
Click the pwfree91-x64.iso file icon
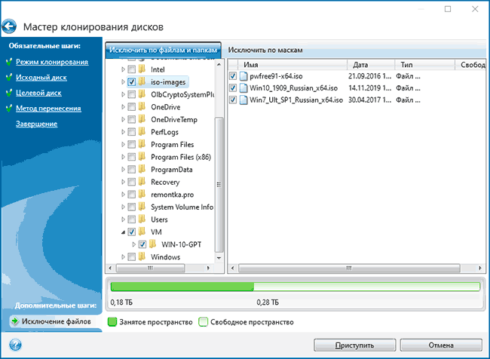point(243,77)
